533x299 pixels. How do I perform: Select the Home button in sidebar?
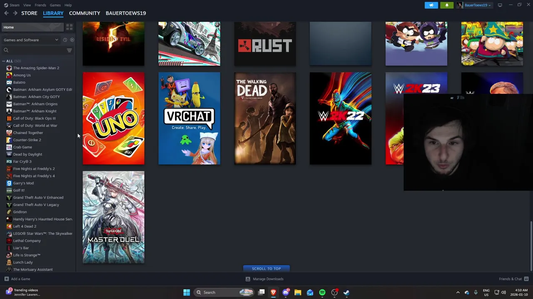pyautogui.click(x=32, y=27)
